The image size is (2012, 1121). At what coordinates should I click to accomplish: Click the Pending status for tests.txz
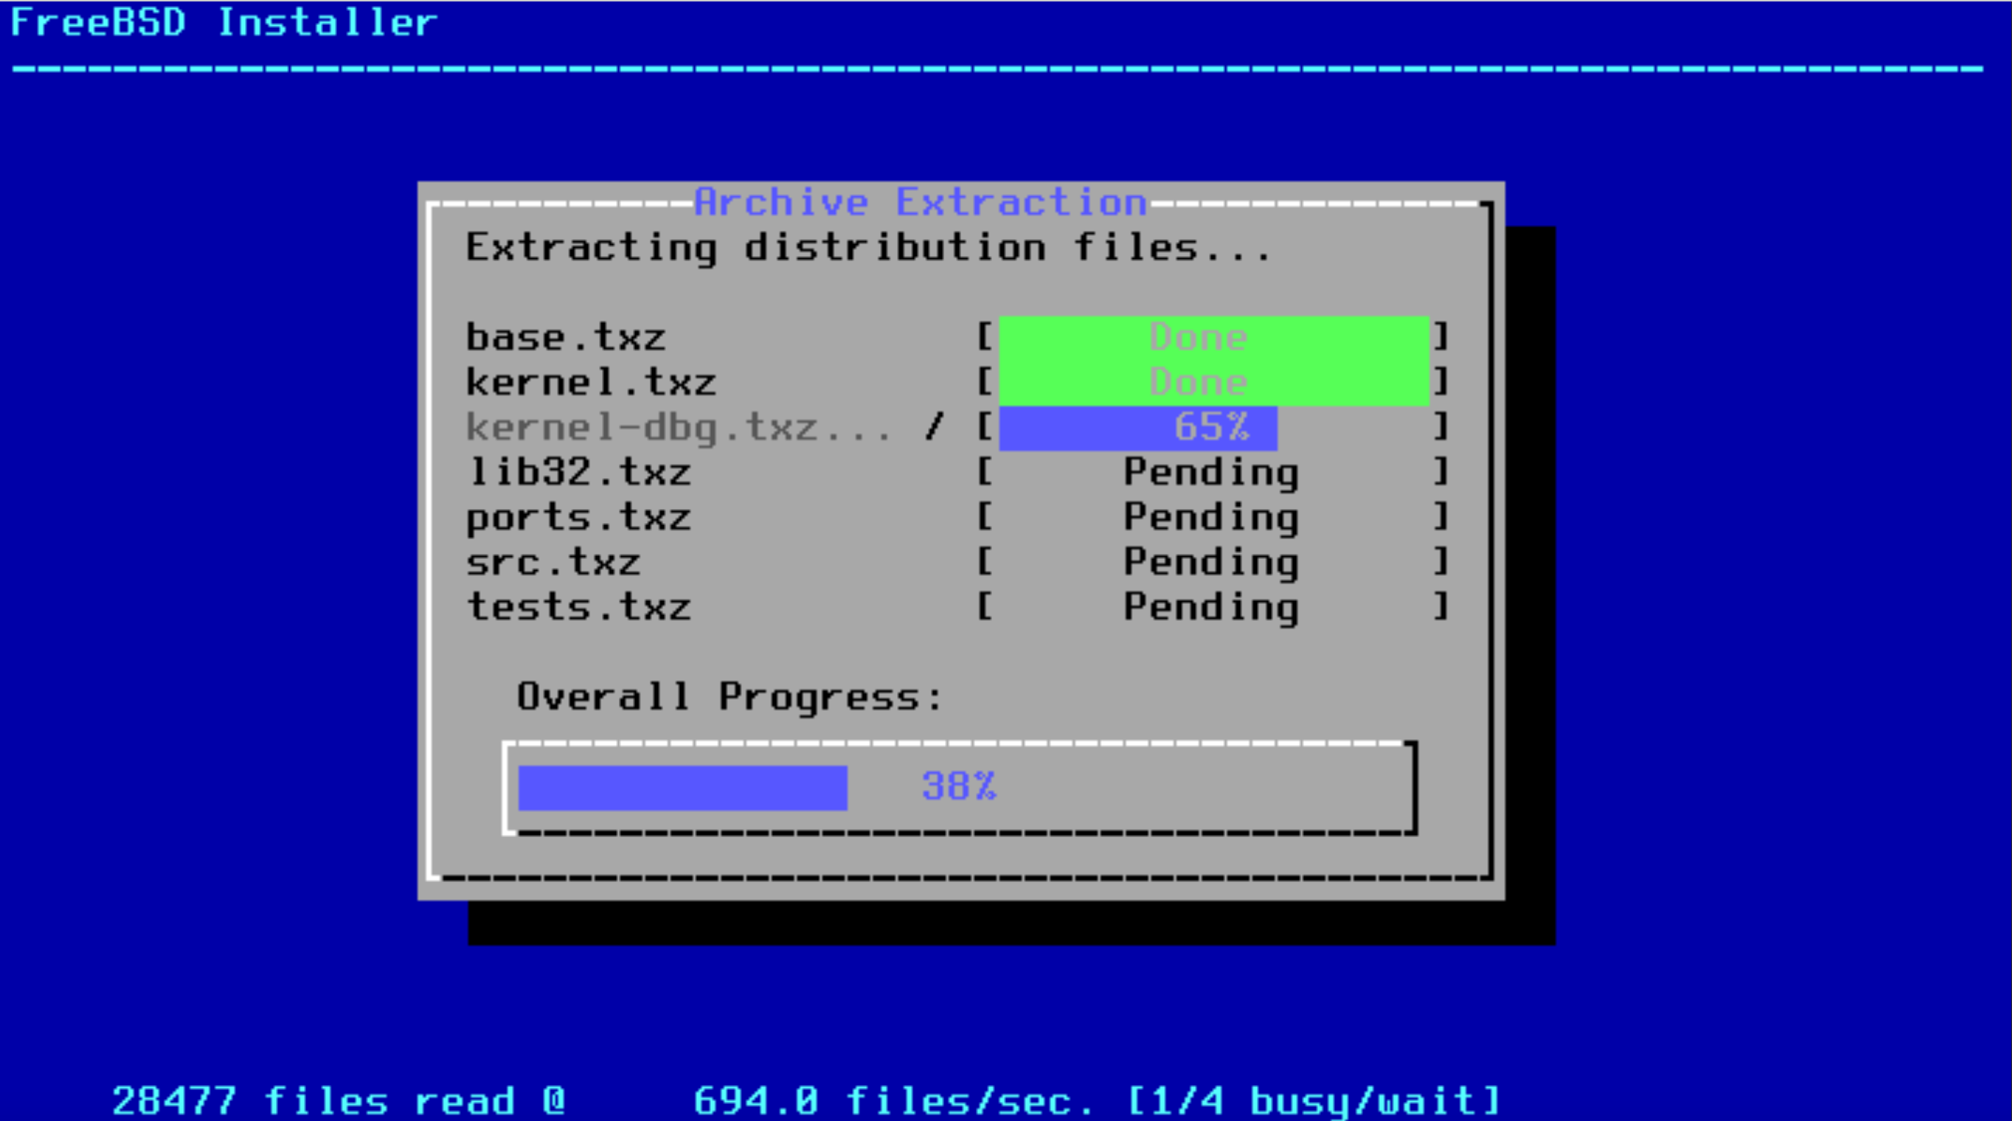(x=1211, y=607)
